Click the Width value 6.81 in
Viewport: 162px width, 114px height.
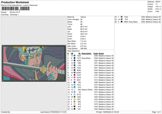coord(158,9)
